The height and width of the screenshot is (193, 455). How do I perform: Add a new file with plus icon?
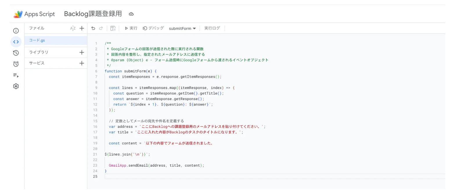[x=82, y=28]
